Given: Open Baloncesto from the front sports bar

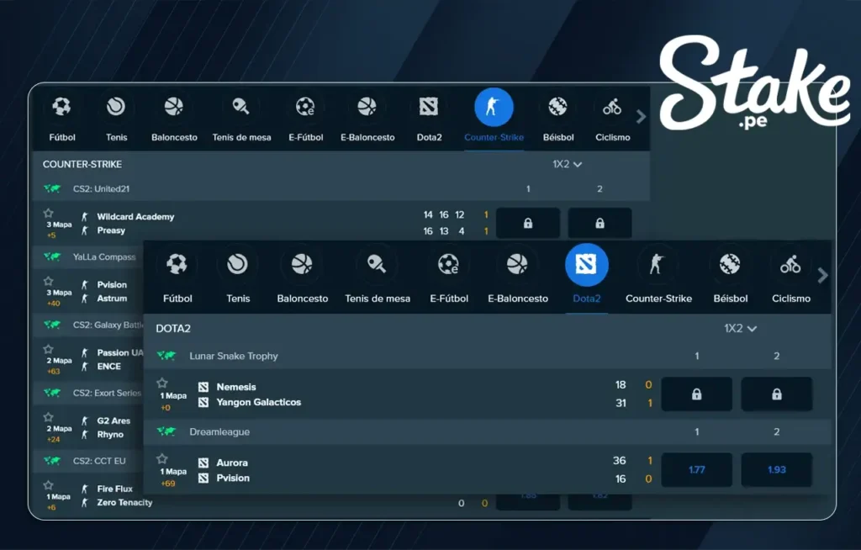Looking at the screenshot, I should click(x=302, y=265).
